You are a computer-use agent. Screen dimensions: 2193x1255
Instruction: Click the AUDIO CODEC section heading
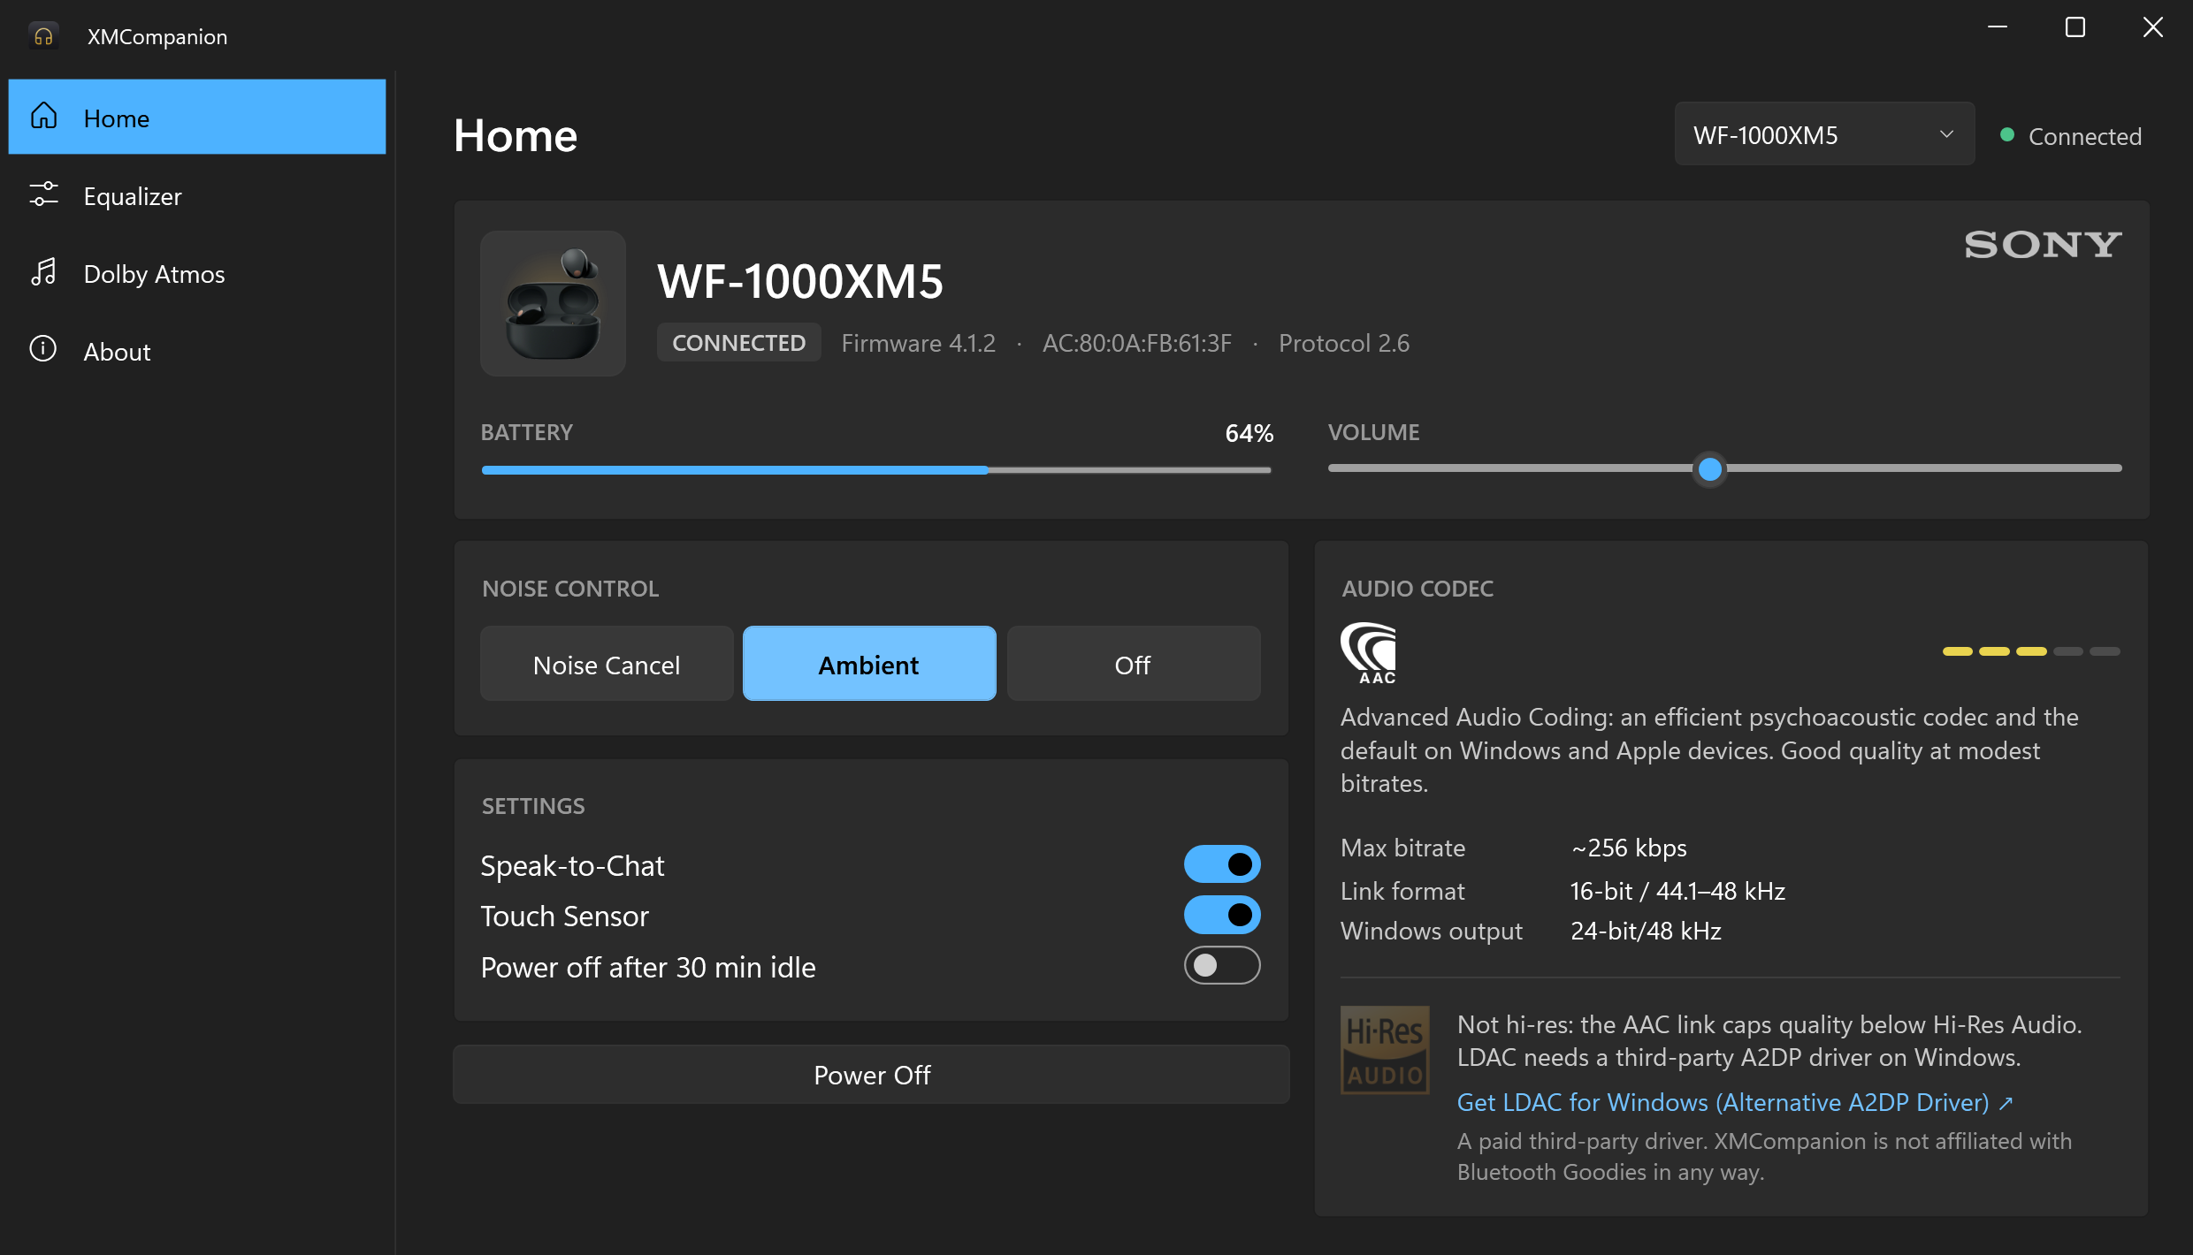point(1417,589)
